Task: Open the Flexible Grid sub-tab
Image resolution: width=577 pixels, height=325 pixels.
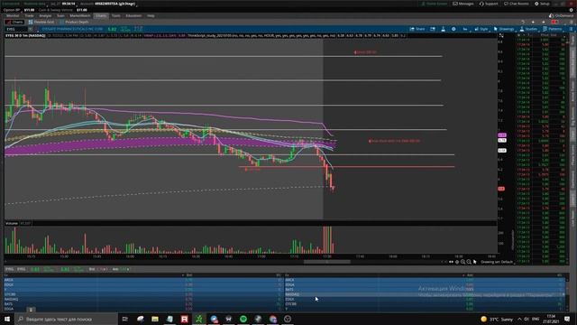Action: 41,22
